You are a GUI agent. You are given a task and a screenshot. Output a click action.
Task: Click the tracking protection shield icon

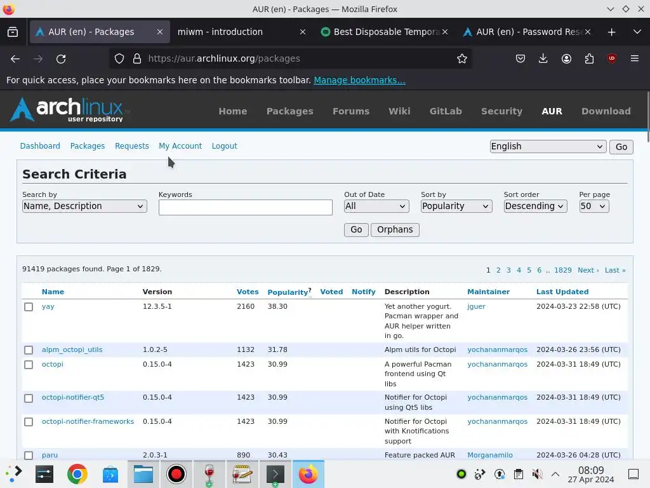click(x=119, y=59)
